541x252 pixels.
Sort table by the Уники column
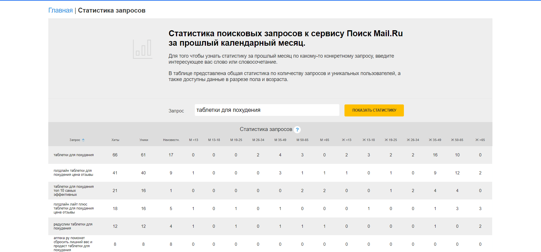tap(144, 140)
